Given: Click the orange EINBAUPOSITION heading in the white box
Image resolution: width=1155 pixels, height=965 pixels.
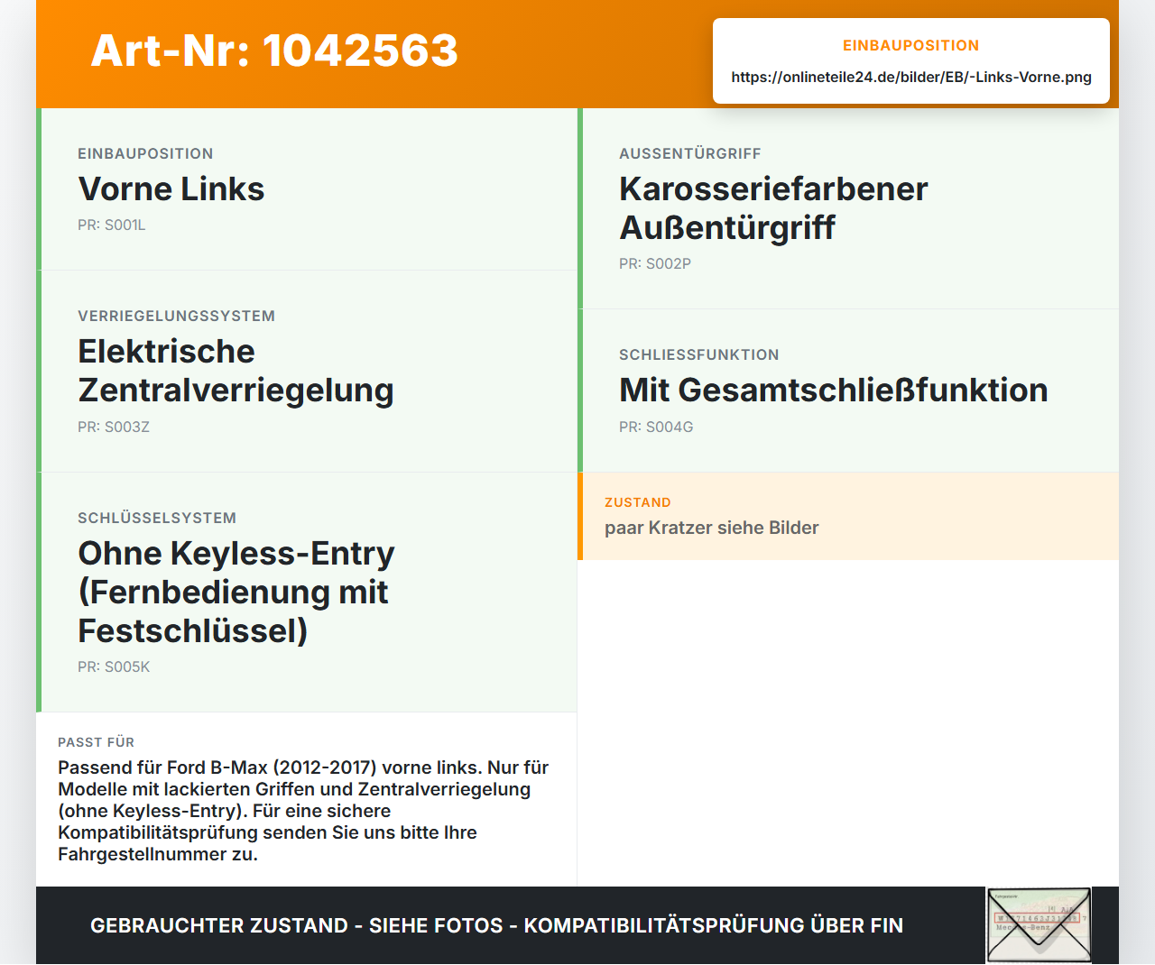Looking at the screenshot, I should point(911,45).
